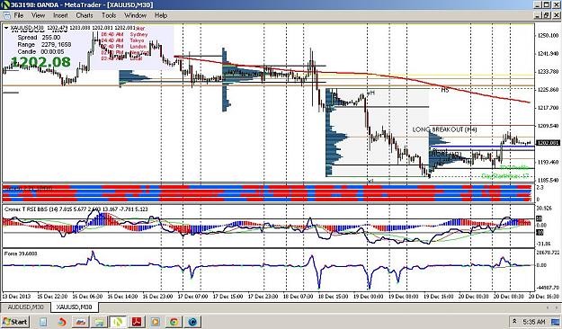
Task: Switch to the AUDUSD,M30 chart tab
Action: 25,307
